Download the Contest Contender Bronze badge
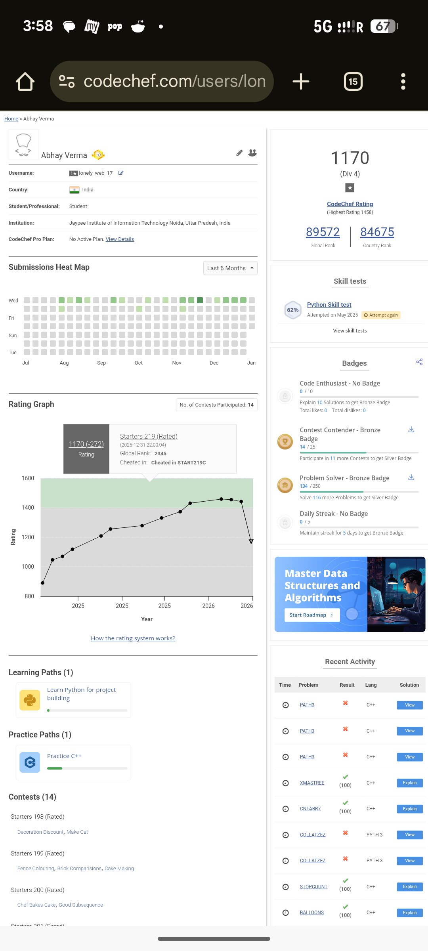The height and width of the screenshot is (951, 428). (x=411, y=430)
